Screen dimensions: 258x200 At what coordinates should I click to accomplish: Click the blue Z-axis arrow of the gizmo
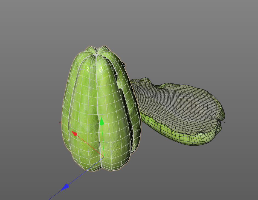click(x=65, y=187)
